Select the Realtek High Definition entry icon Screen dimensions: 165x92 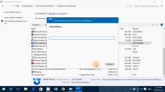pos(32,60)
